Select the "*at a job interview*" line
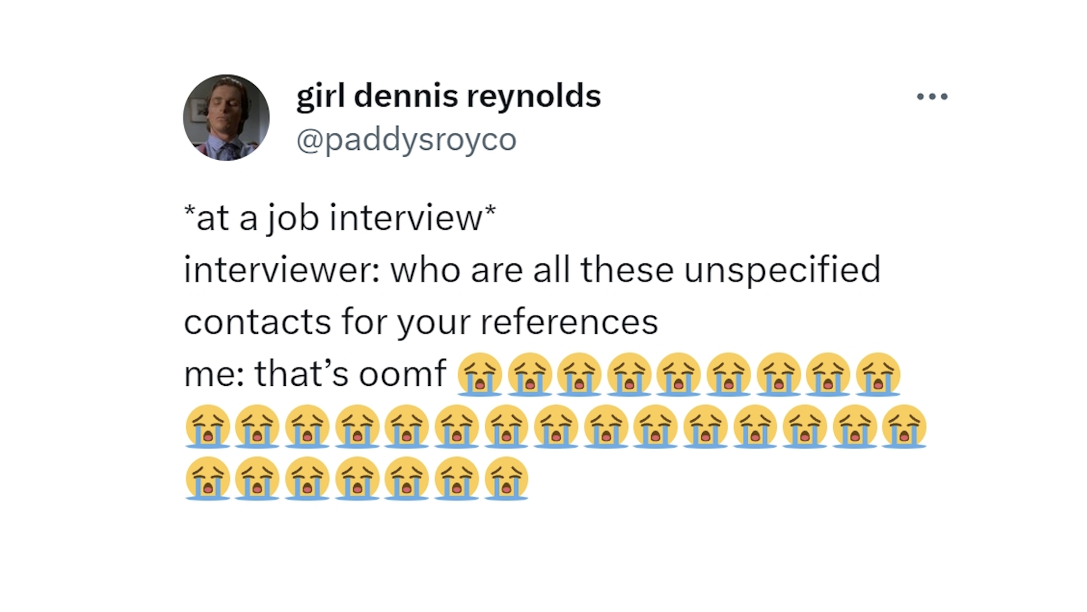 (340, 218)
